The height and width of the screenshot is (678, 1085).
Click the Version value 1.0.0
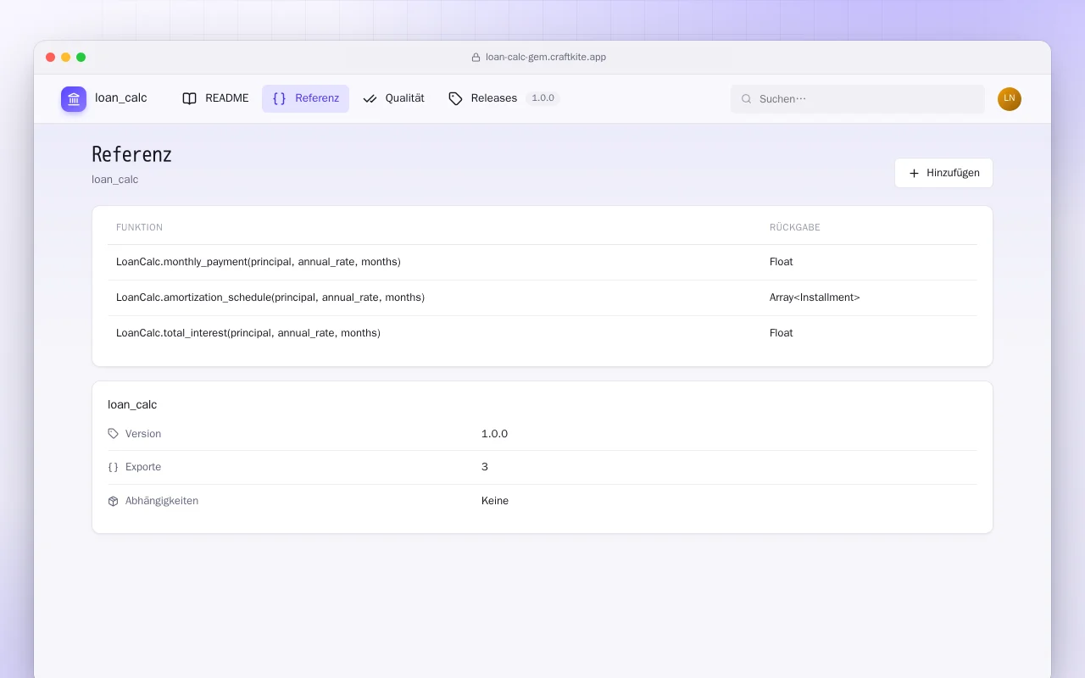[494, 434]
